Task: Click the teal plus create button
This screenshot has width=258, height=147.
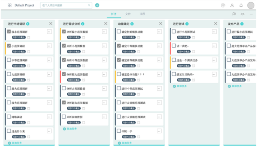Action: (97, 5)
